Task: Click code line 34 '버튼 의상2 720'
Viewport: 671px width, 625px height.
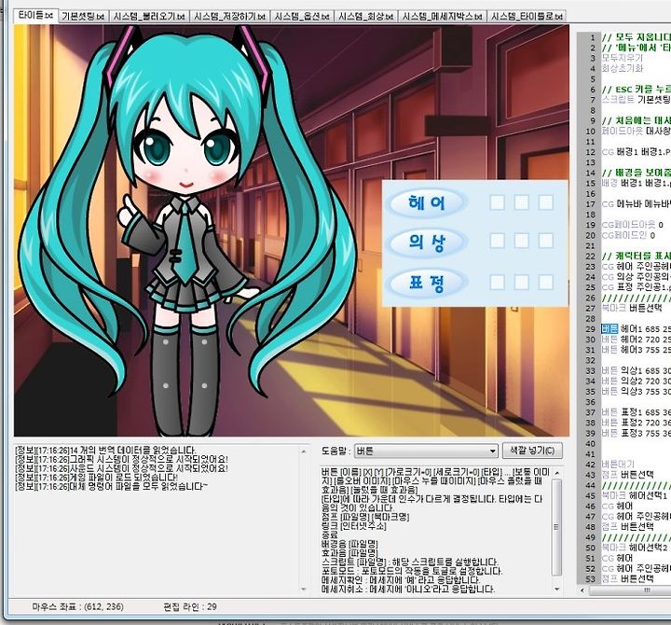Action: (636, 381)
